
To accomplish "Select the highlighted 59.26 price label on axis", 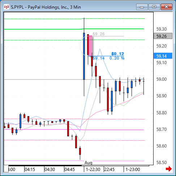I will [163, 36].
